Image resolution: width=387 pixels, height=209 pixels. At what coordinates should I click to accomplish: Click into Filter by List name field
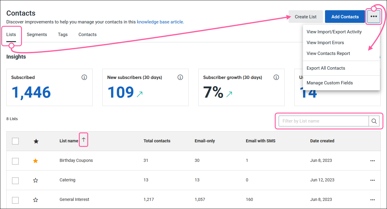(324, 121)
